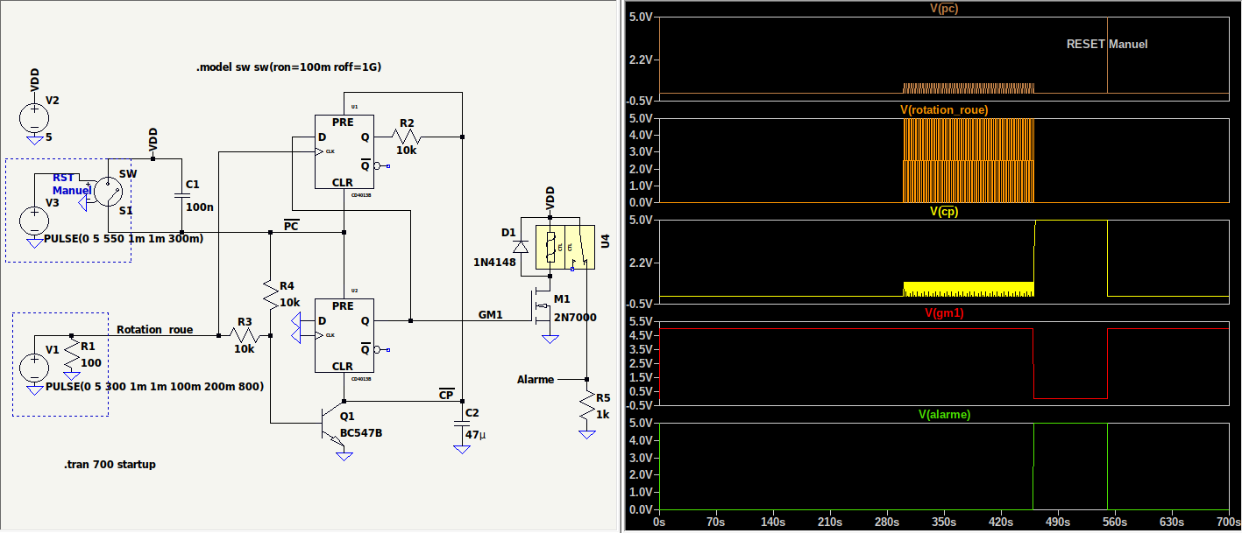Click the 100 value of R1

[x=91, y=361]
